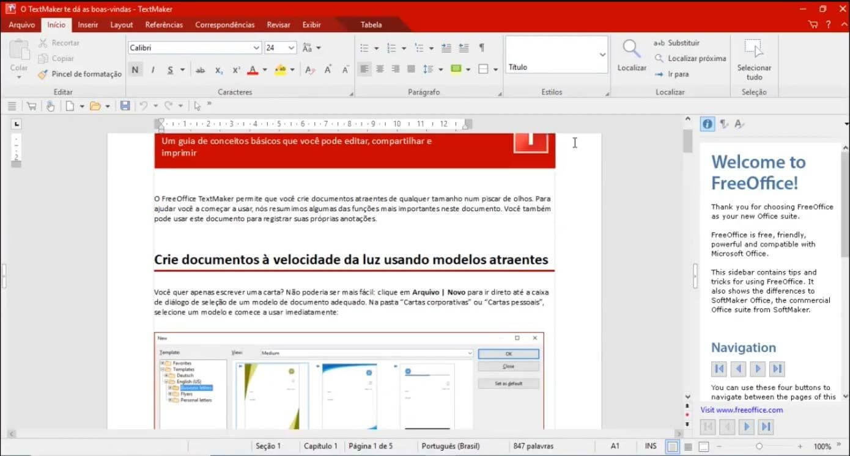Center align the paragraph
Image resolution: width=850 pixels, height=456 pixels.
380,70
